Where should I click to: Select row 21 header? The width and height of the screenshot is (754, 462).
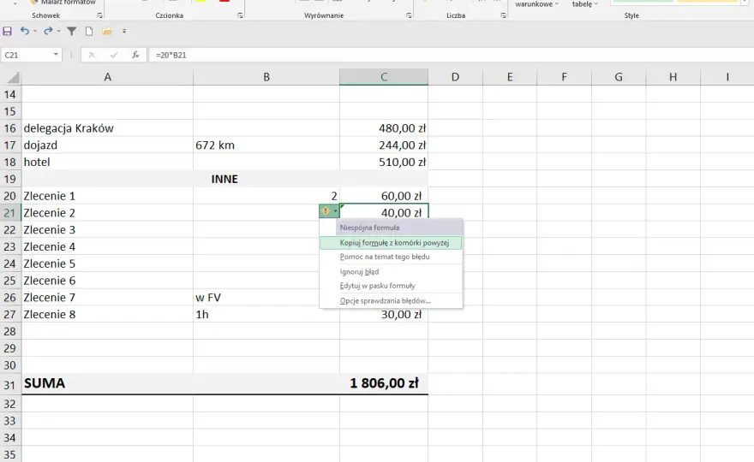[10, 213]
